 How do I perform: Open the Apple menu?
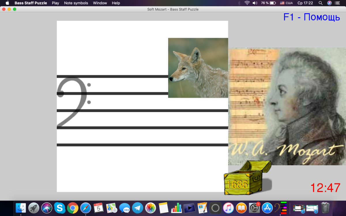tap(7, 3)
